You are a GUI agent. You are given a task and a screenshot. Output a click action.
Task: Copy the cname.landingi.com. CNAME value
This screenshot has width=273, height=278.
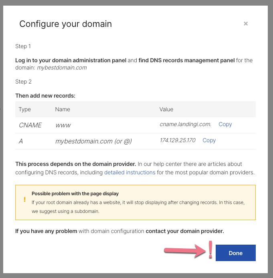pos(225,124)
